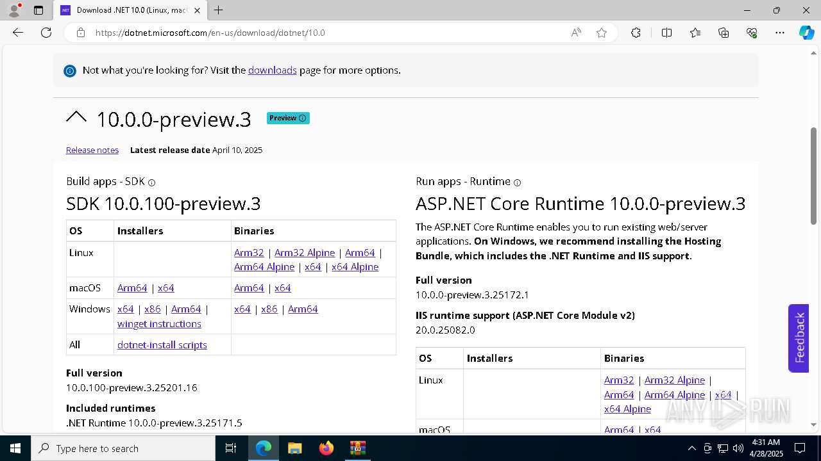Download SDK Linux x64 Alpine binary
821x461 pixels.
pyautogui.click(x=355, y=267)
